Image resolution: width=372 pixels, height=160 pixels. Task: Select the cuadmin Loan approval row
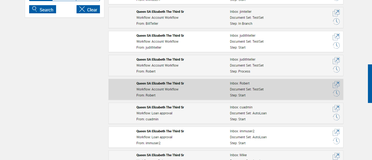click(204, 113)
